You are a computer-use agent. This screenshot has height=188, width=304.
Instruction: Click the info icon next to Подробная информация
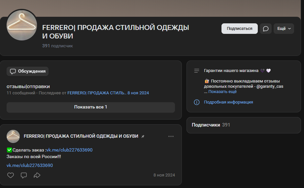point(197,102)
